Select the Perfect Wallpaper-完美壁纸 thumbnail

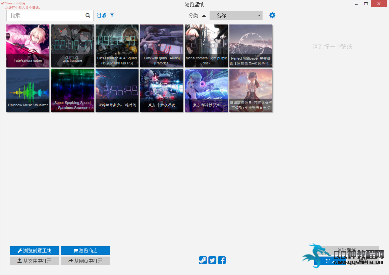coord(251,46)
